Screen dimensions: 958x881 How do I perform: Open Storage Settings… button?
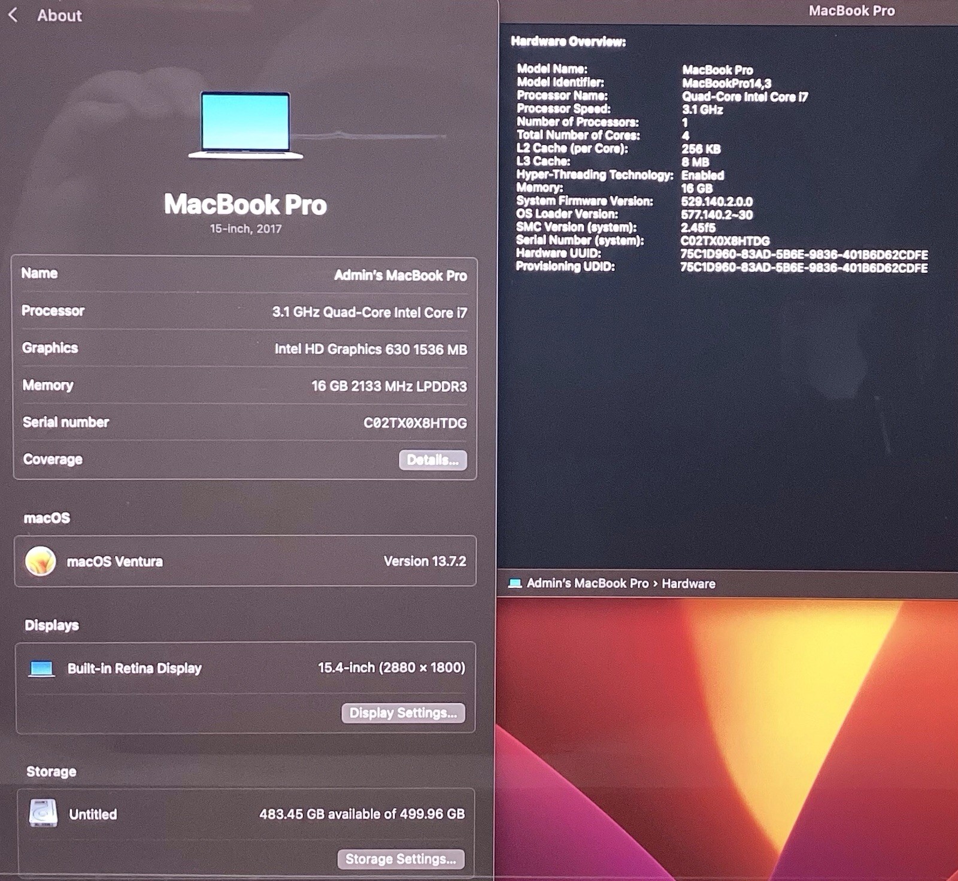coord(401,859)
